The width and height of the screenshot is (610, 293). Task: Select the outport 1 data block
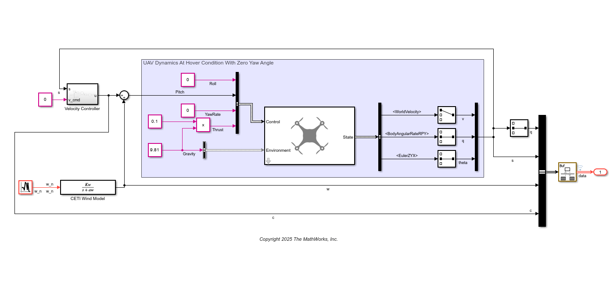600,172
